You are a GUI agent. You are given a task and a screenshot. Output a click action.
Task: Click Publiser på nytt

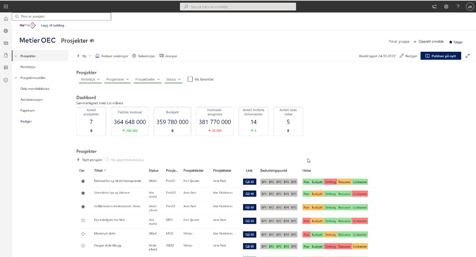click(x=440, y=56)
